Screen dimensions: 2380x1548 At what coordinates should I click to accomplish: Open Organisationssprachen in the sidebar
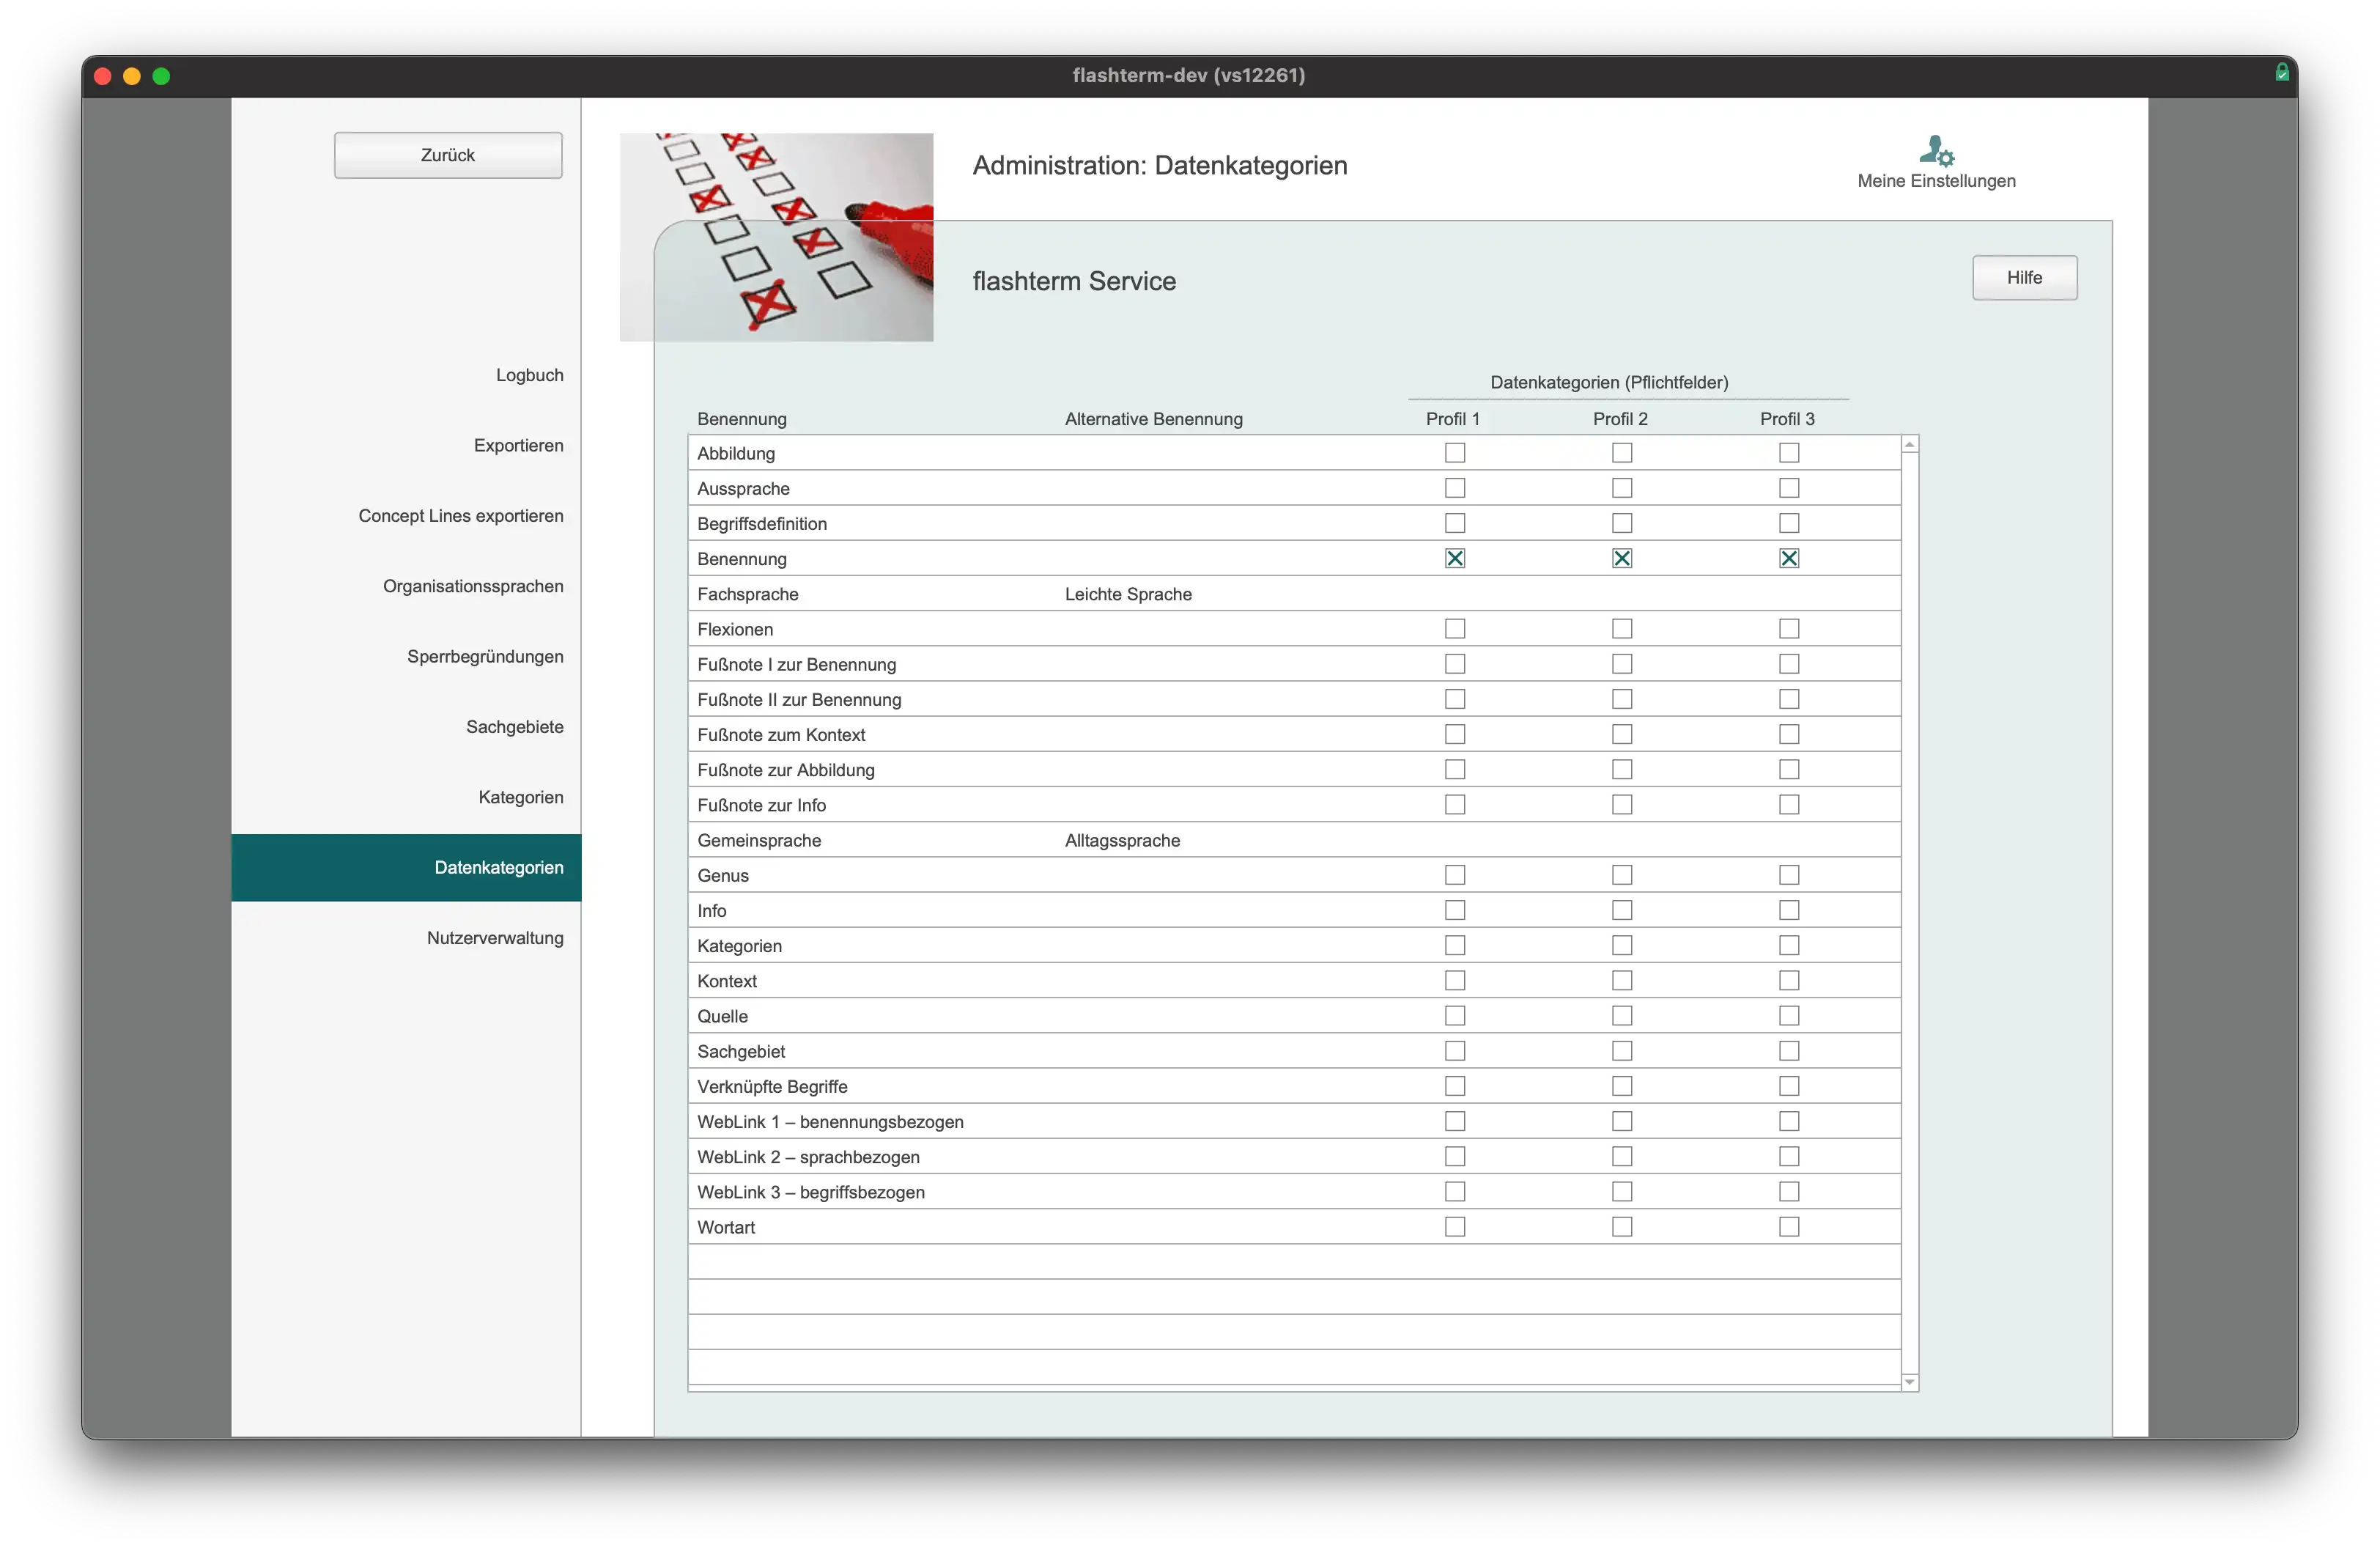tap(473, 586)
